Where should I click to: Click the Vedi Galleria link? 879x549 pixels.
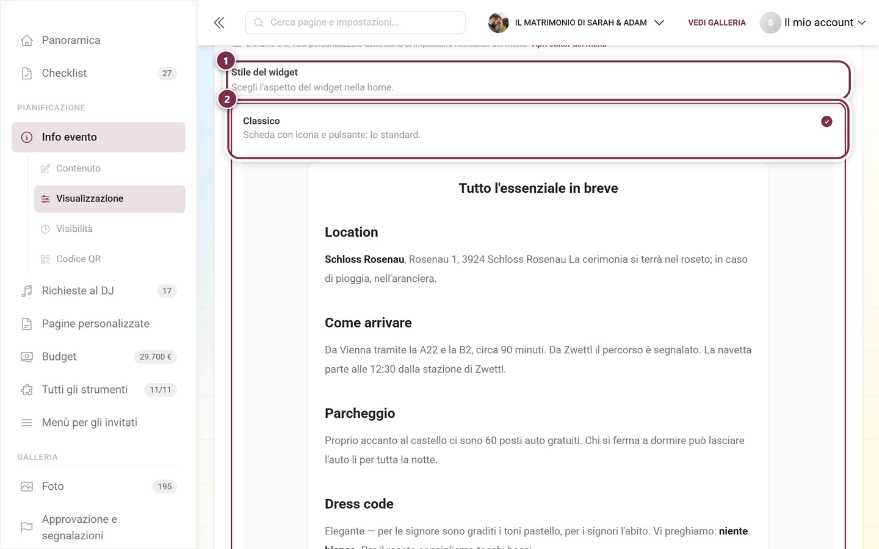click(x=717, y=23)
